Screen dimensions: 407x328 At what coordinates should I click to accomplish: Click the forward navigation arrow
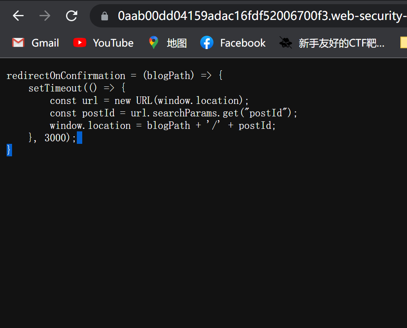pyautogui.click(x=44, y=16)
